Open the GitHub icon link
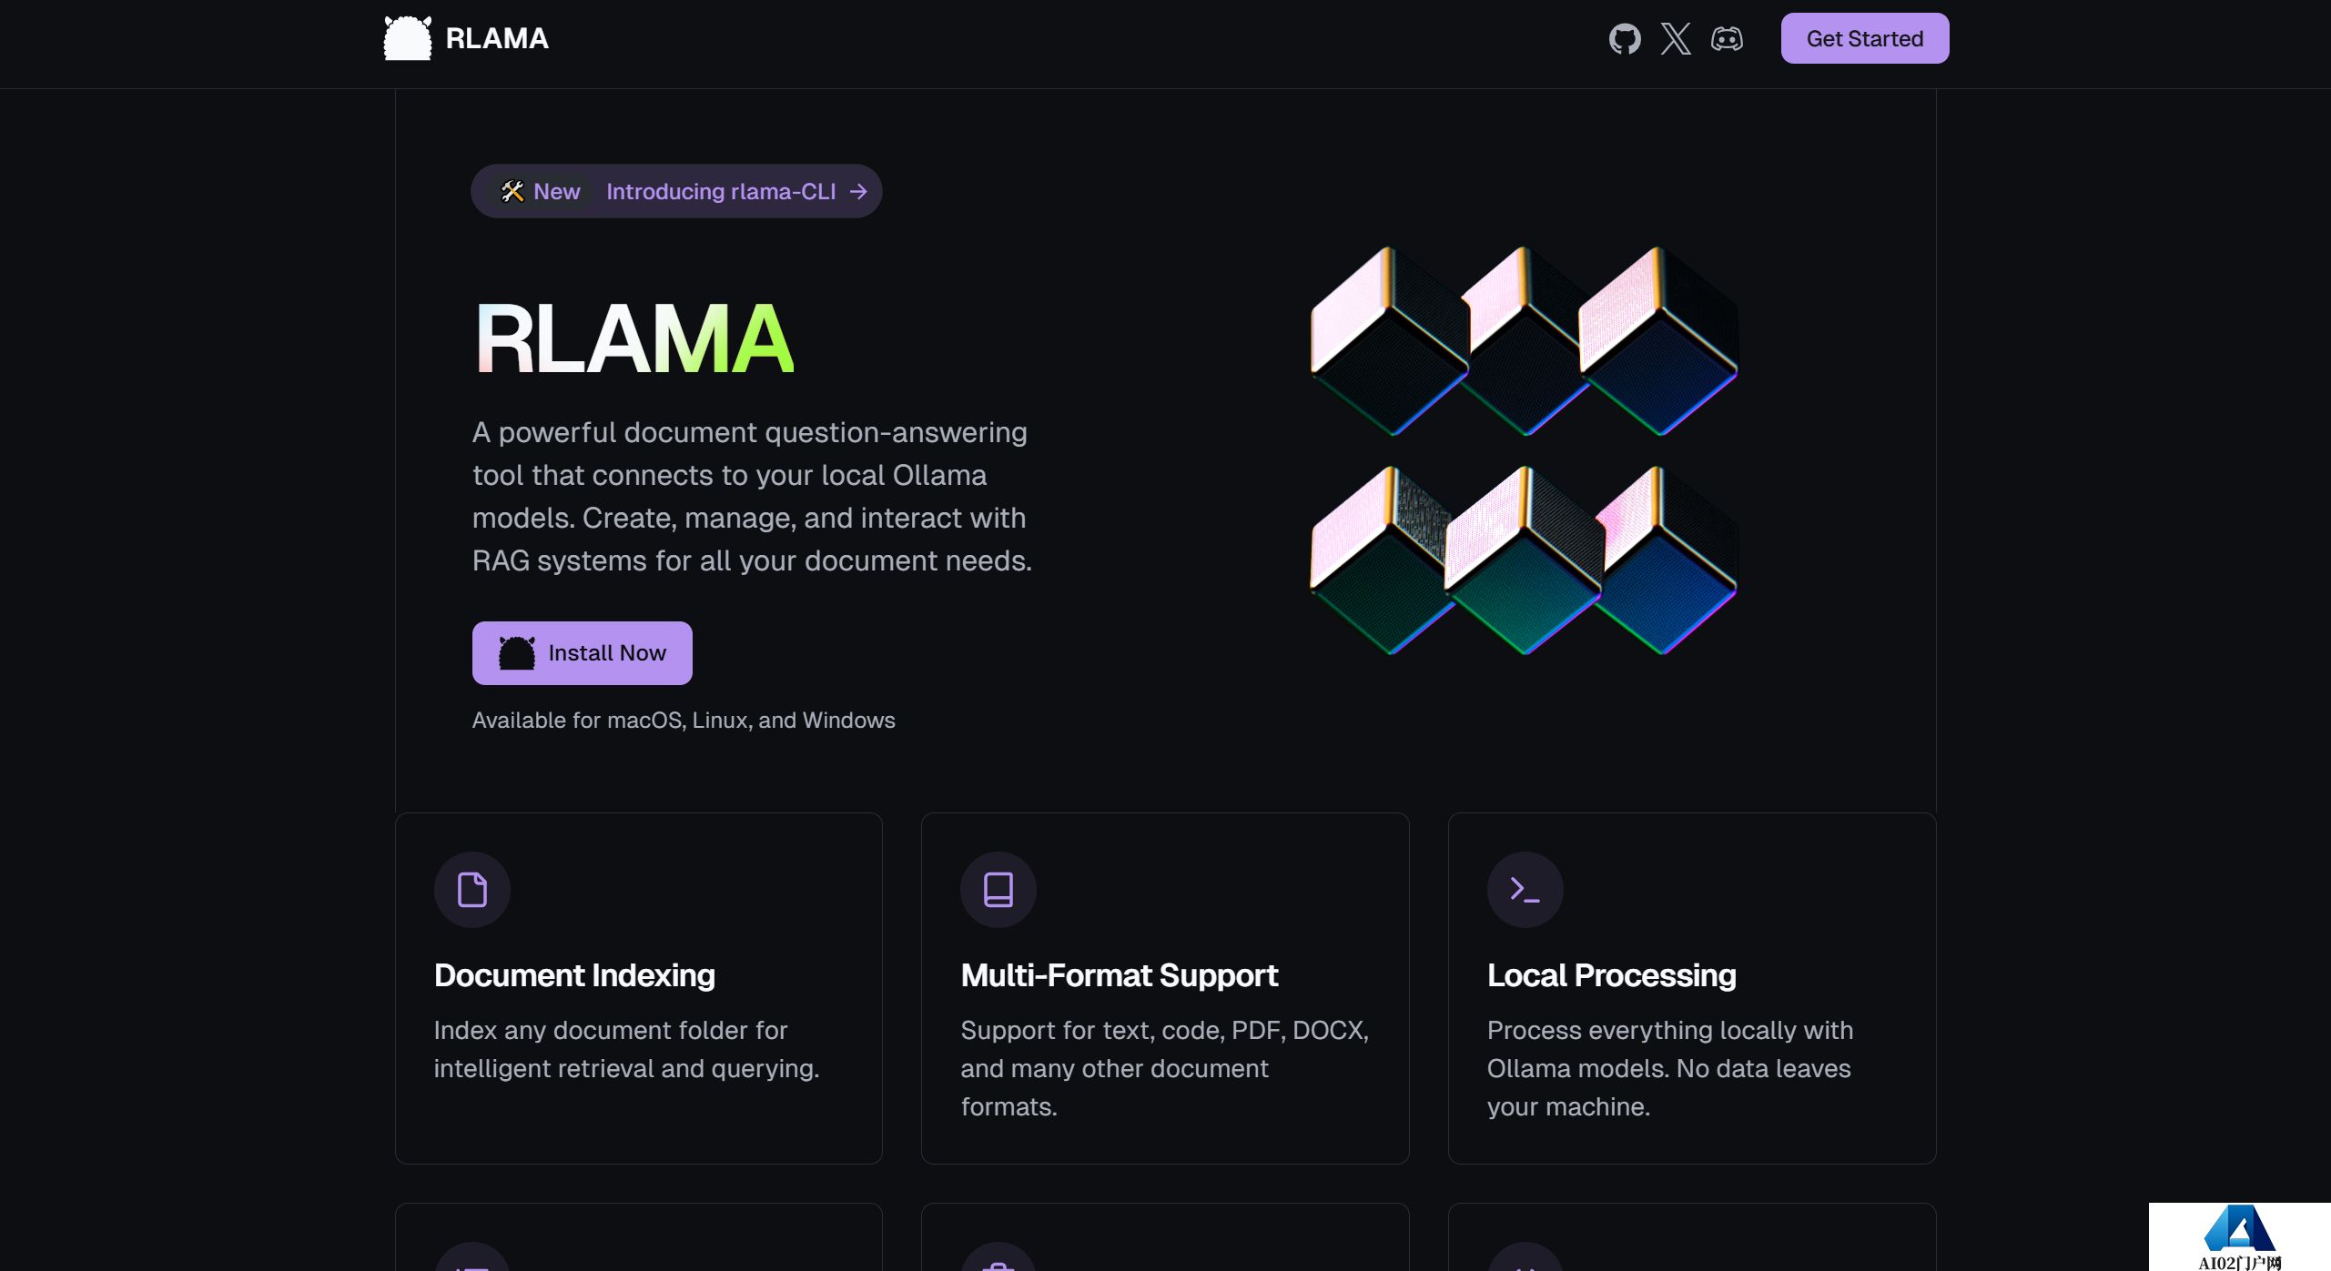This screenshot has width=2331, height=1271. 1625,39
